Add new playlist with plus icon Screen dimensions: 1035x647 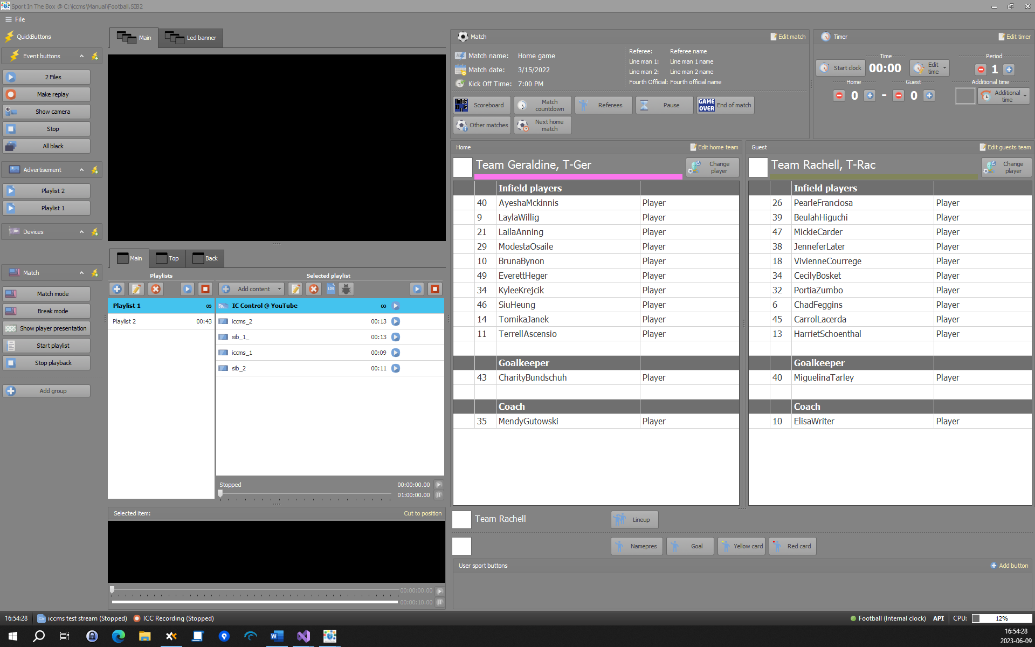coord(117,289)
